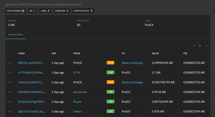Go to the previous page arrow
This screenshot has width=215, height=117.
click(x=194, y=45)
